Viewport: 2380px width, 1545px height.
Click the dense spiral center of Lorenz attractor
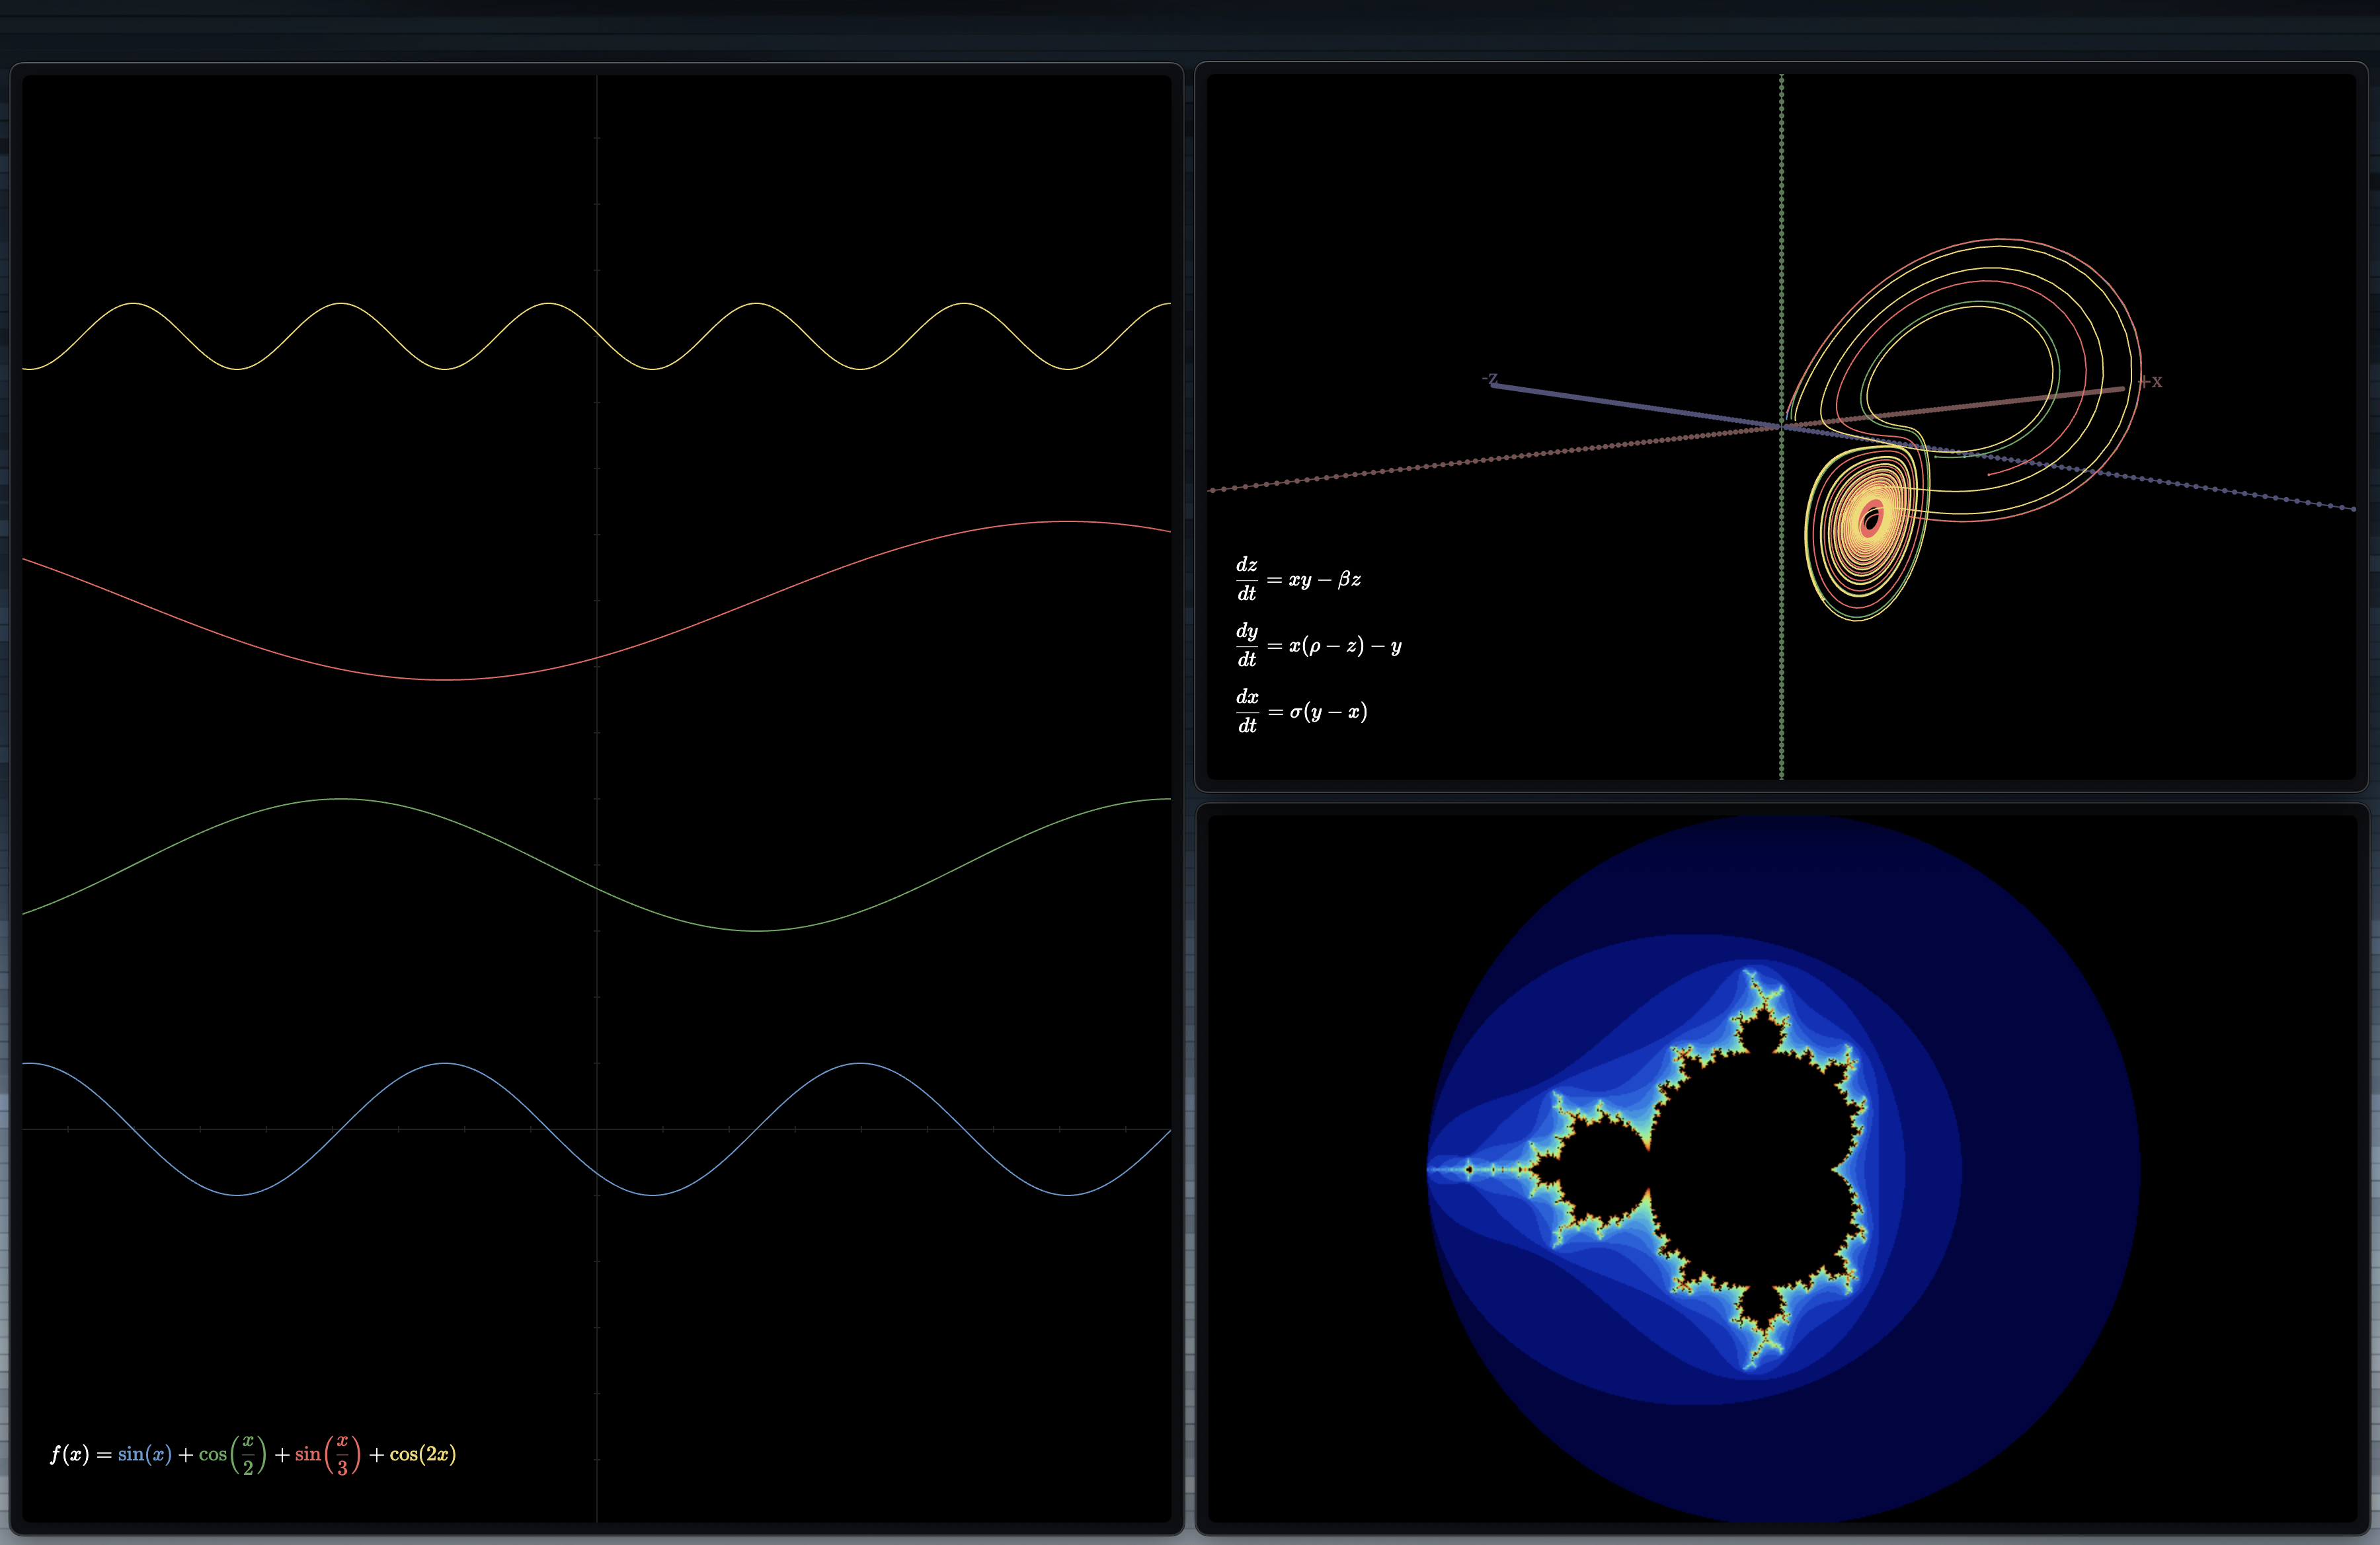click(x=1871, y=519)
